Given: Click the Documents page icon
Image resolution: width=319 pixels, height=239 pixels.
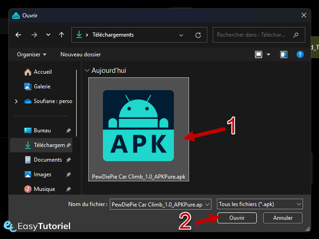Looking at the screenshot, I should [x=28, y=160].
